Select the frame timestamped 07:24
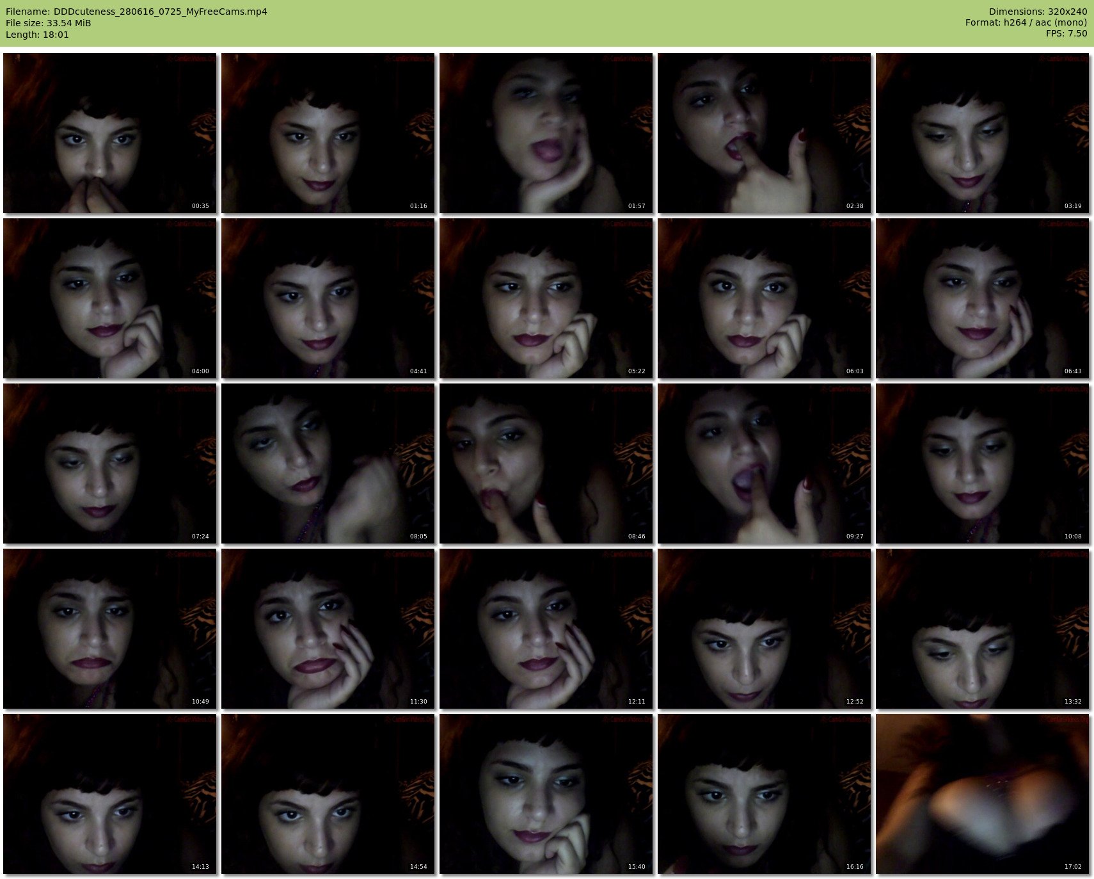Viewport: 1094px width, 879px height. (x=109, y=464)
